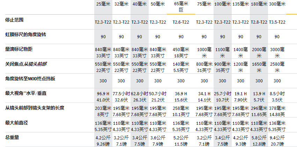Click the 量滴标记物距 row label
This screenshot has height=147, width=297.
[19, 49]
